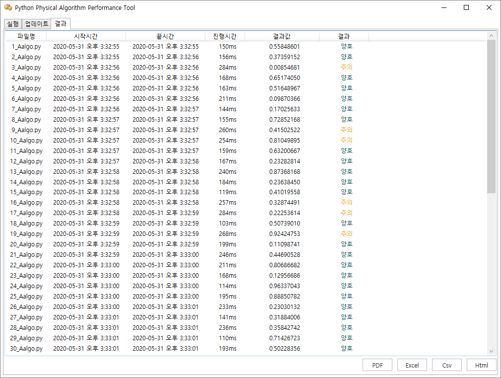
Task: Click the vertical scrollbar thumb
Action: coord(491,117)
